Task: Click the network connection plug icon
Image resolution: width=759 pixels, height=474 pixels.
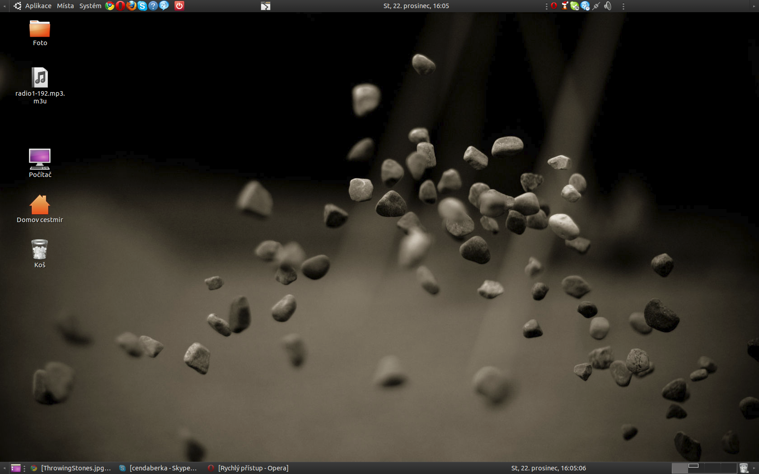Action: [597, 6]
